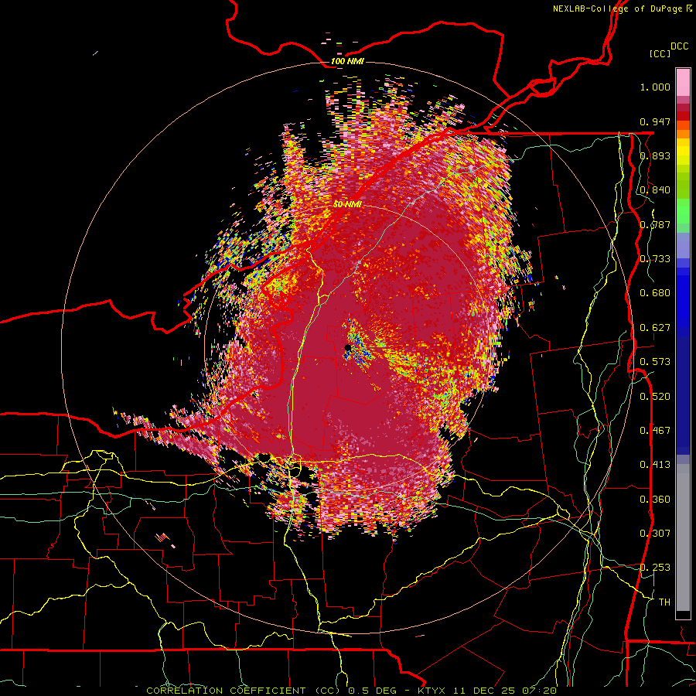Click the black radar site dot at center

(x=348, y=347)
